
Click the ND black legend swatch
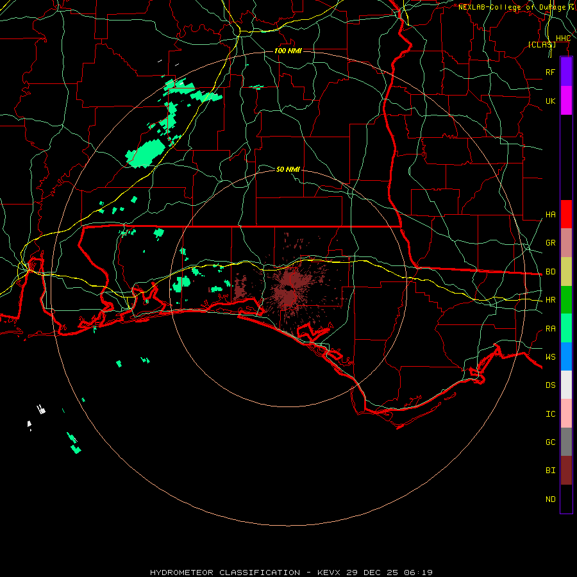pos(566,499)
